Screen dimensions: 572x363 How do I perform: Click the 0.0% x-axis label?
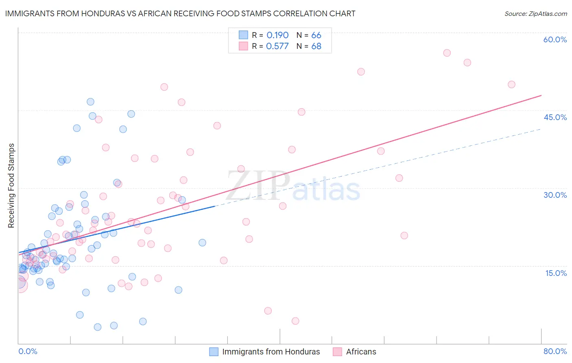(x=28, y=351)
